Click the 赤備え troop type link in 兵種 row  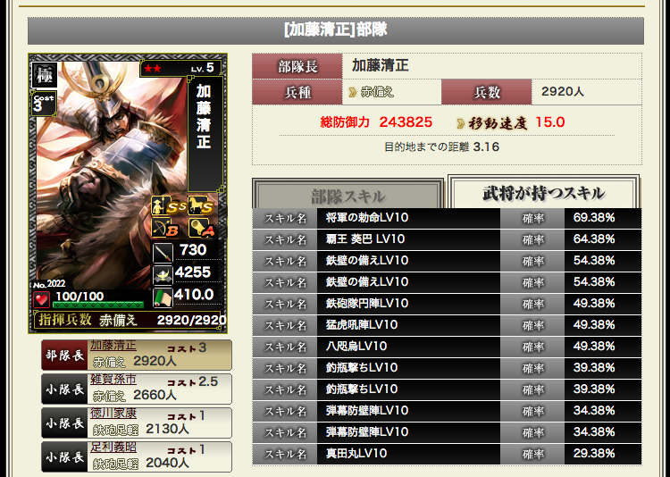click(x=376, y=92)
